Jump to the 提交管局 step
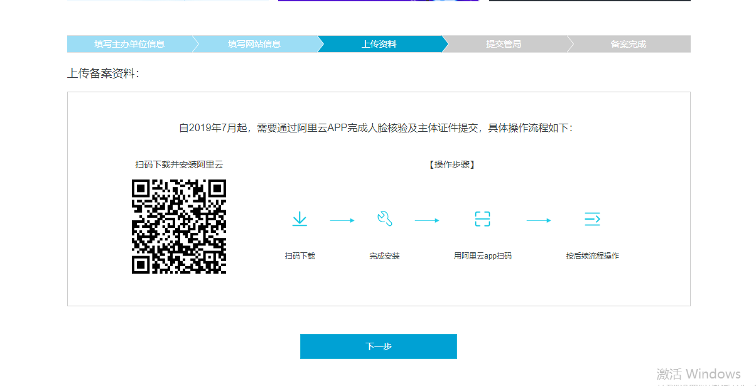 [x=504, y=44]
